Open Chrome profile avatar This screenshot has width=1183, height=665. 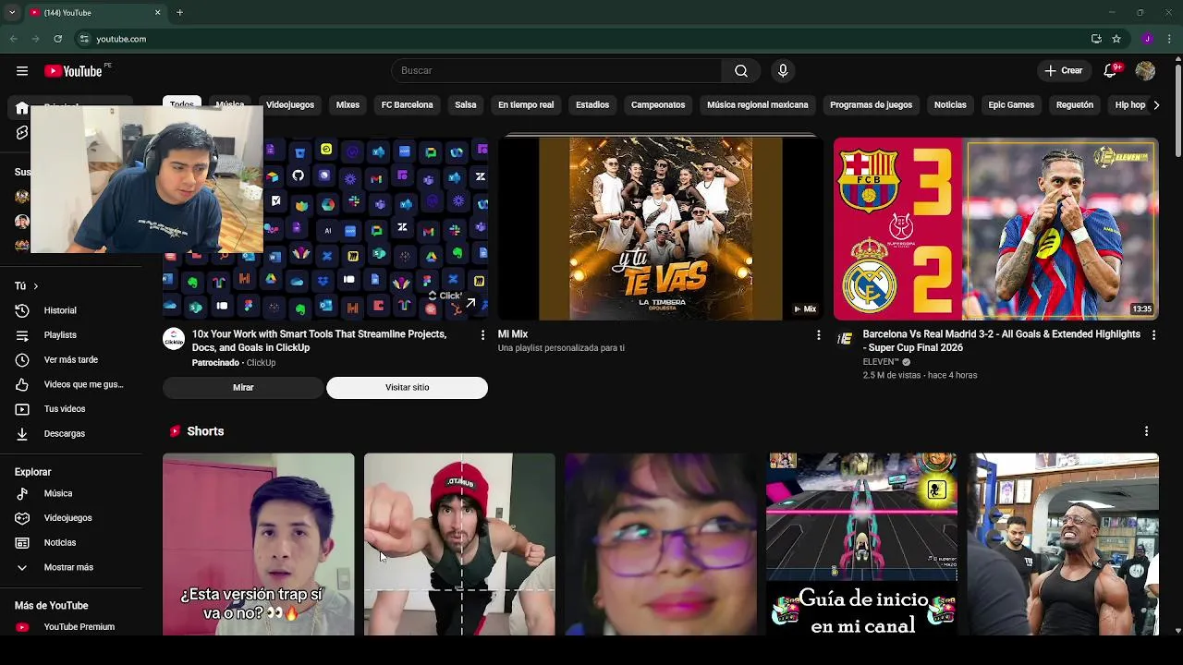[x=1147, y=39]
